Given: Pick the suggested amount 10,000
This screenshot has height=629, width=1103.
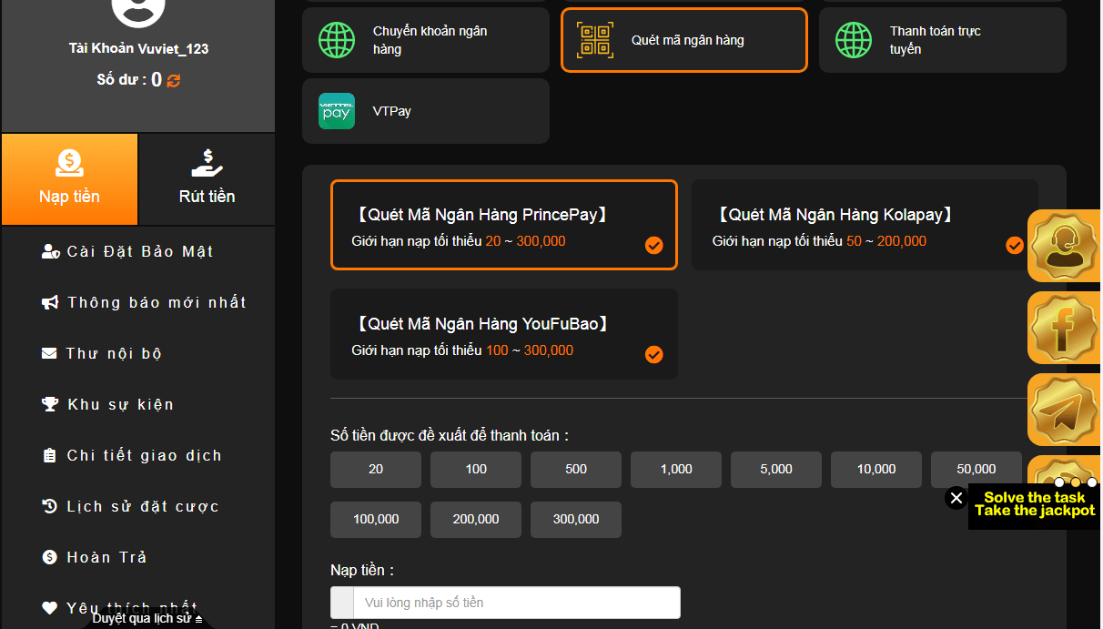Looking at the screenshot, I should pyautogui.click(x=876, y=470).
